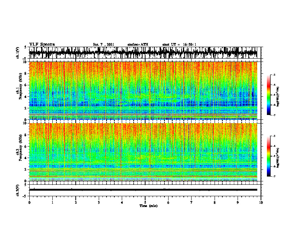The width and height of the screenshot is (294, 227).
Task: Click the ch.2 spectrogram color scale bar
Action: (268, 156)
